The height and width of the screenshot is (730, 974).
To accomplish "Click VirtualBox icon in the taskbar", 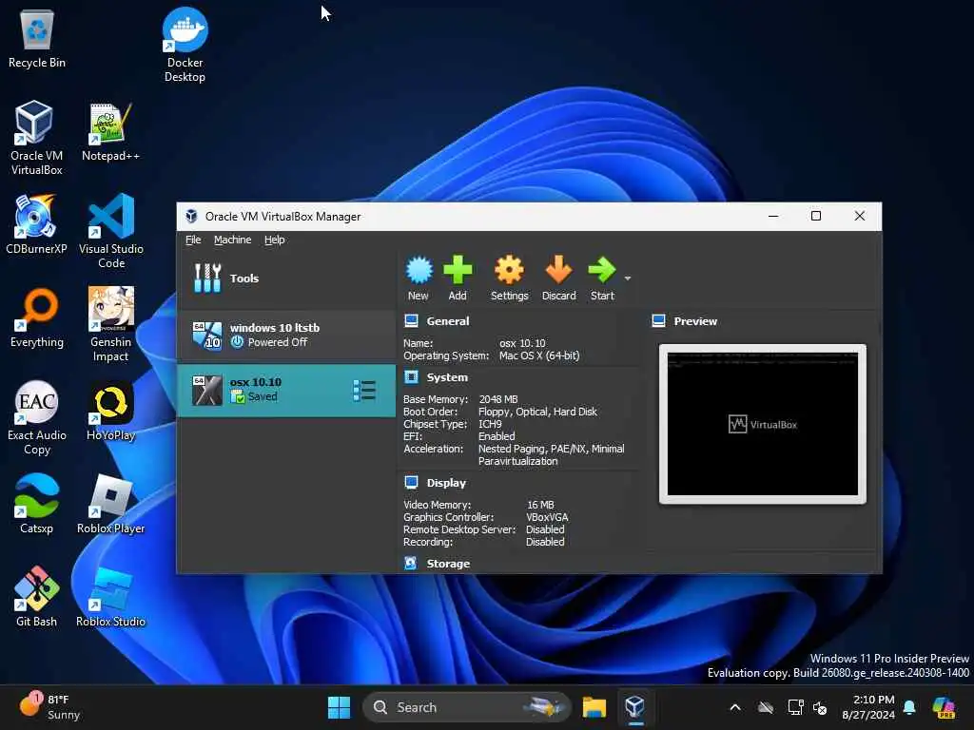I will click(x=634, y=707).
